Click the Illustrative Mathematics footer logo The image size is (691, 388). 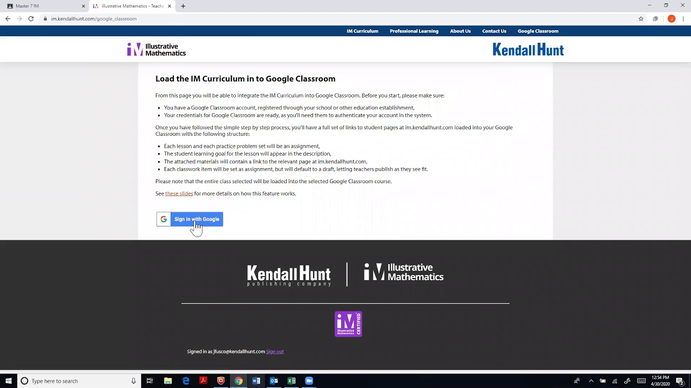coord(404,272)
